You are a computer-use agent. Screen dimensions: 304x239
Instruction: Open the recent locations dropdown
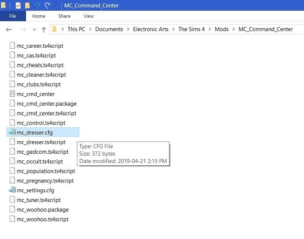34,30
